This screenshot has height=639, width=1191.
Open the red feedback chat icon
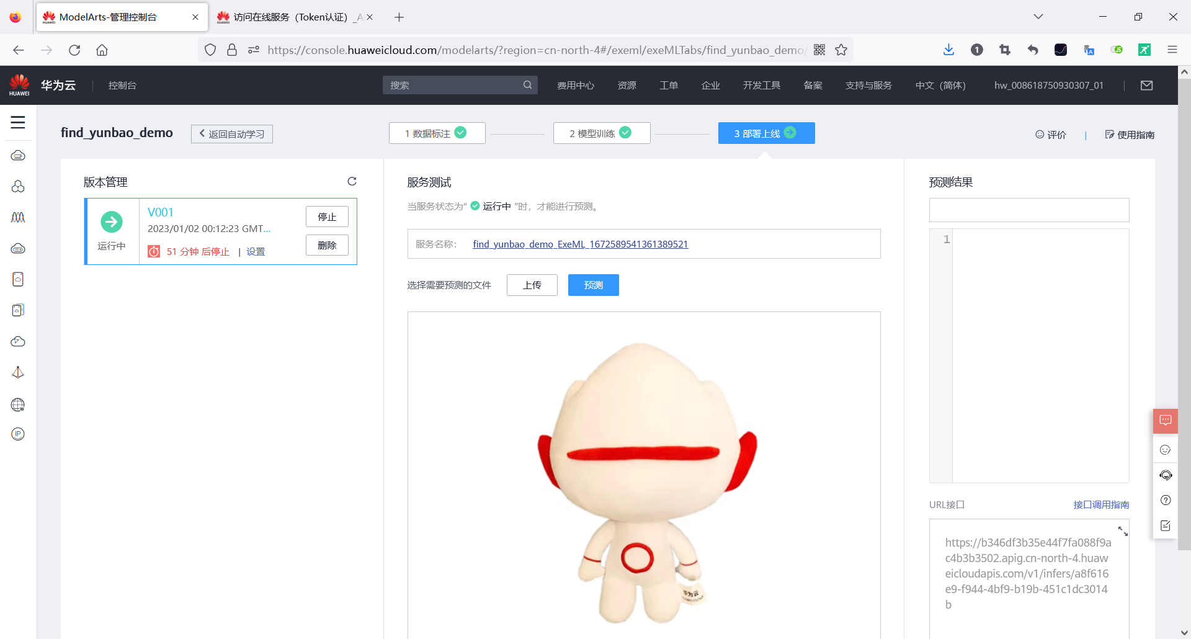coord(1166,421)
